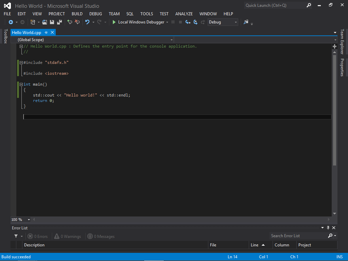Open the Toolbox side panel
The height and width of the screenshot is (261, 348).
pos(5,36)
